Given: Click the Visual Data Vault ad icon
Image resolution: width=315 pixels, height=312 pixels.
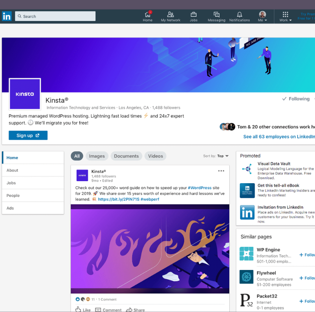Looking at the screenshot, I should (247, 169).
